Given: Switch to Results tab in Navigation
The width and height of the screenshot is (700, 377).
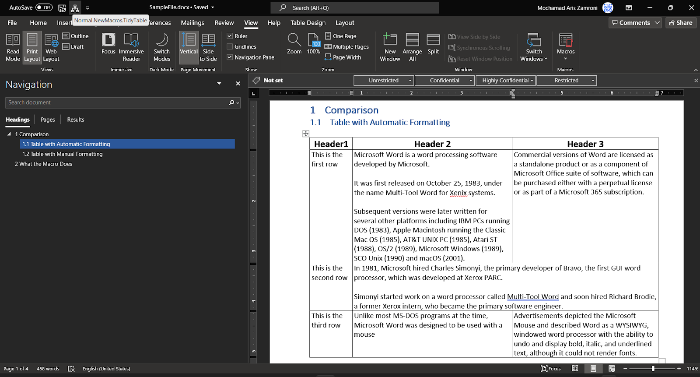Looking at the screenshot, I should 76,120.
